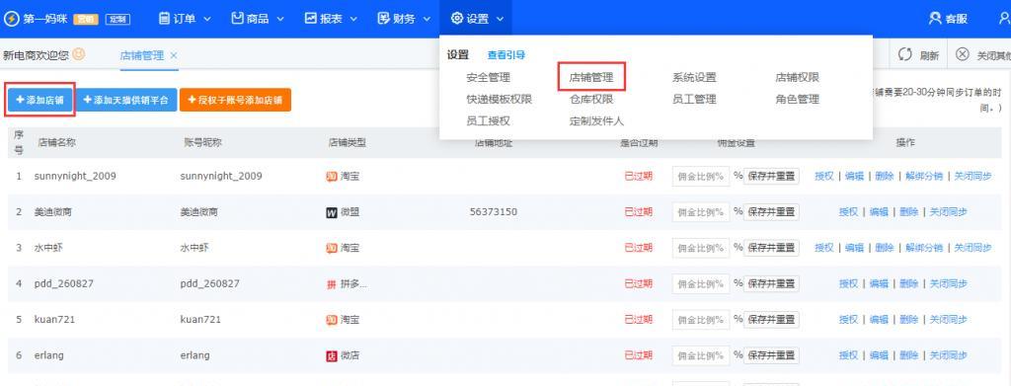This screenshot has height=386, width=1011.
Task: Click the 微盟 W icon in 美迪微商 row
Action: pos(332,212)
